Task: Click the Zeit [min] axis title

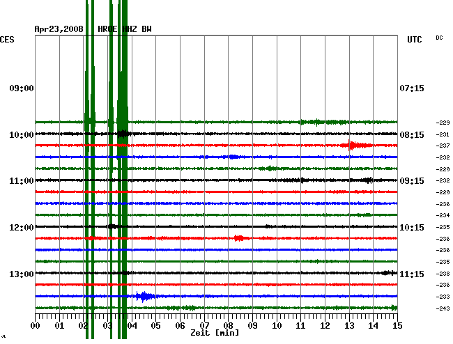Action: [215, 333]
